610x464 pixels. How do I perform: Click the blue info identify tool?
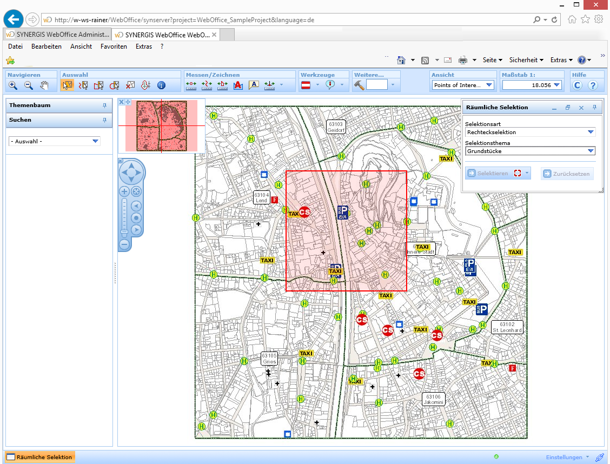tap(161, 85)
